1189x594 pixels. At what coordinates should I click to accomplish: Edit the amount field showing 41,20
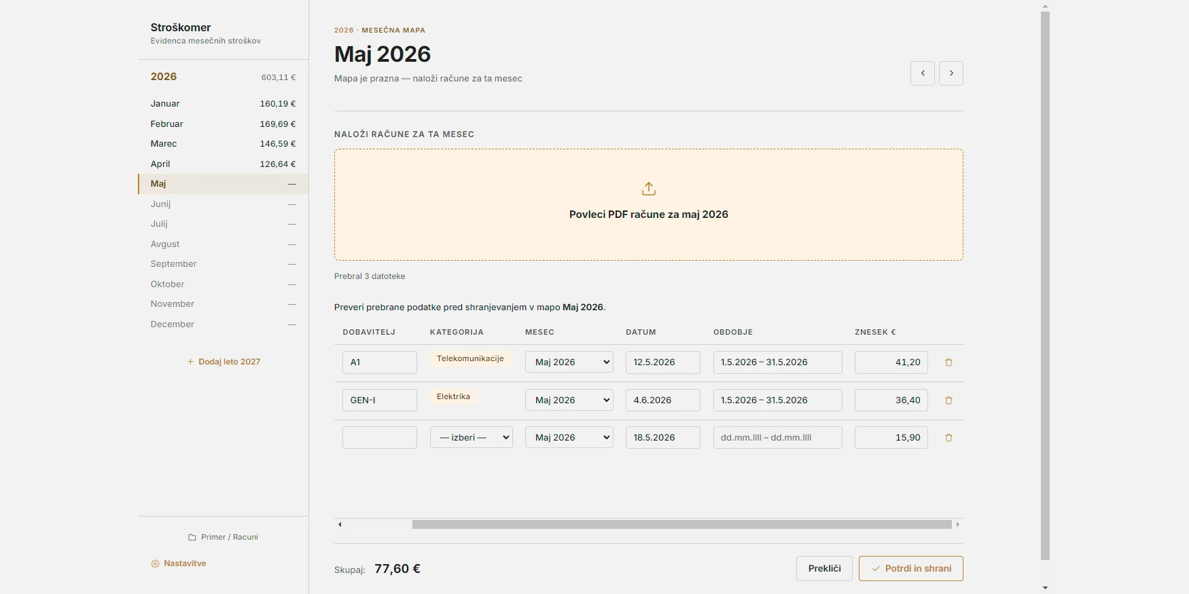(891, 363)
